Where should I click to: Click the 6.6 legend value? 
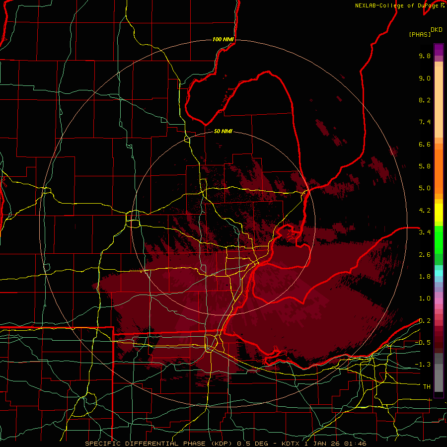(425, 144)
